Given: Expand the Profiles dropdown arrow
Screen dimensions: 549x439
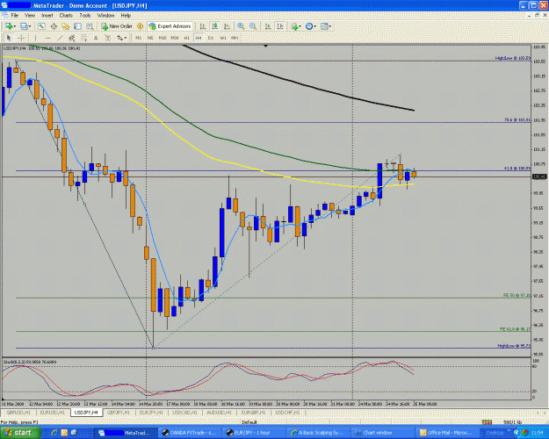Looking at the screenshot, I should coord(30,26).
